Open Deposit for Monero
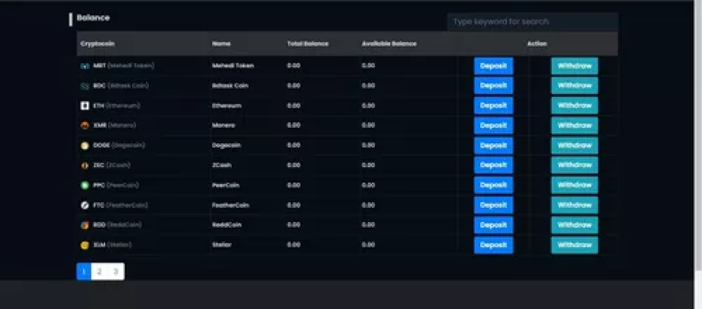Image resolution: width=702 pixels, height=309 pixels. click(493, 126)
